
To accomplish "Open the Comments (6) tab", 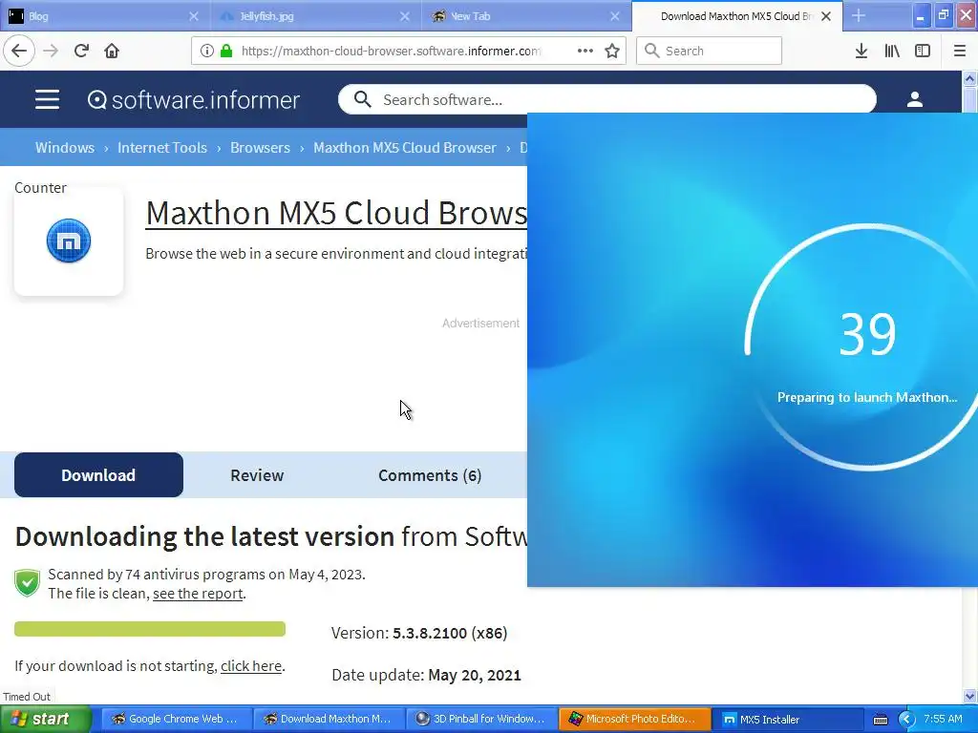I will [x=430, y=475].
